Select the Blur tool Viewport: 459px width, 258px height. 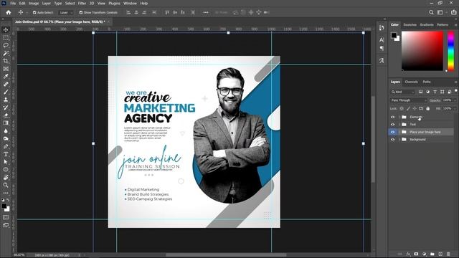[6, 130]
